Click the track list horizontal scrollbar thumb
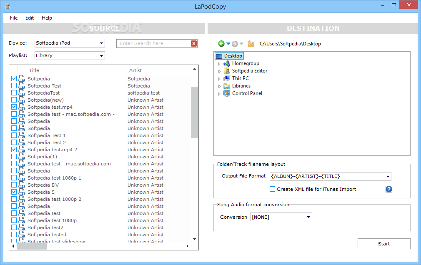The width and height of the screenshot is (421, 265). 32,246
